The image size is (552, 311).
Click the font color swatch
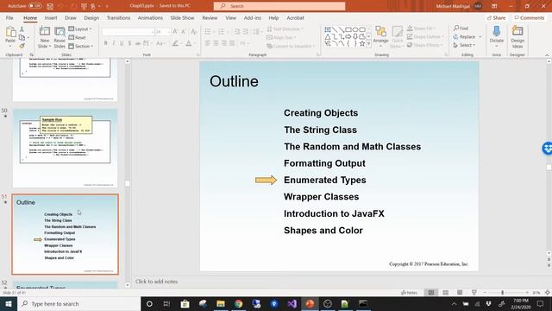189,43
